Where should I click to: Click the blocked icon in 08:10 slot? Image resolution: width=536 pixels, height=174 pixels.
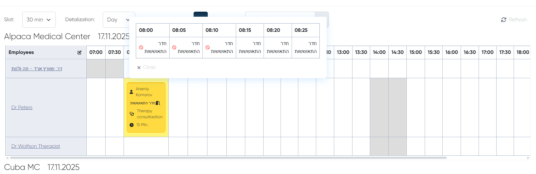[x=207, y=48]
